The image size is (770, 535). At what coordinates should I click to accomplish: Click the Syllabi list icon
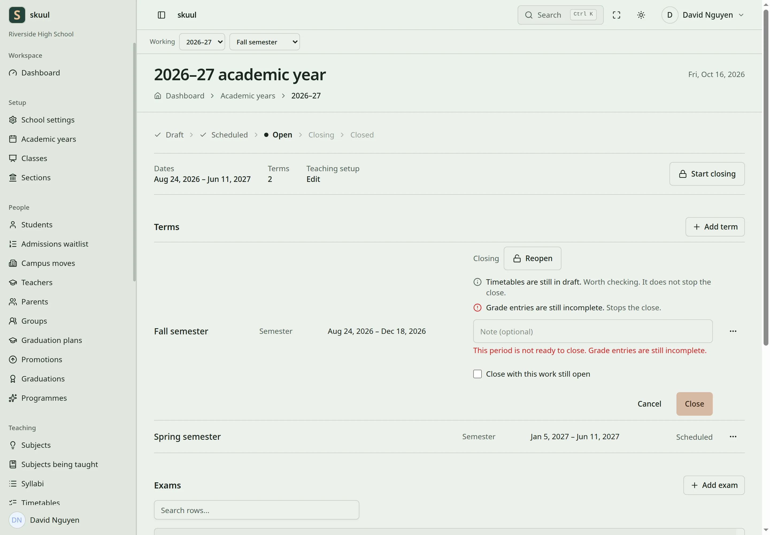coord(13,483)
